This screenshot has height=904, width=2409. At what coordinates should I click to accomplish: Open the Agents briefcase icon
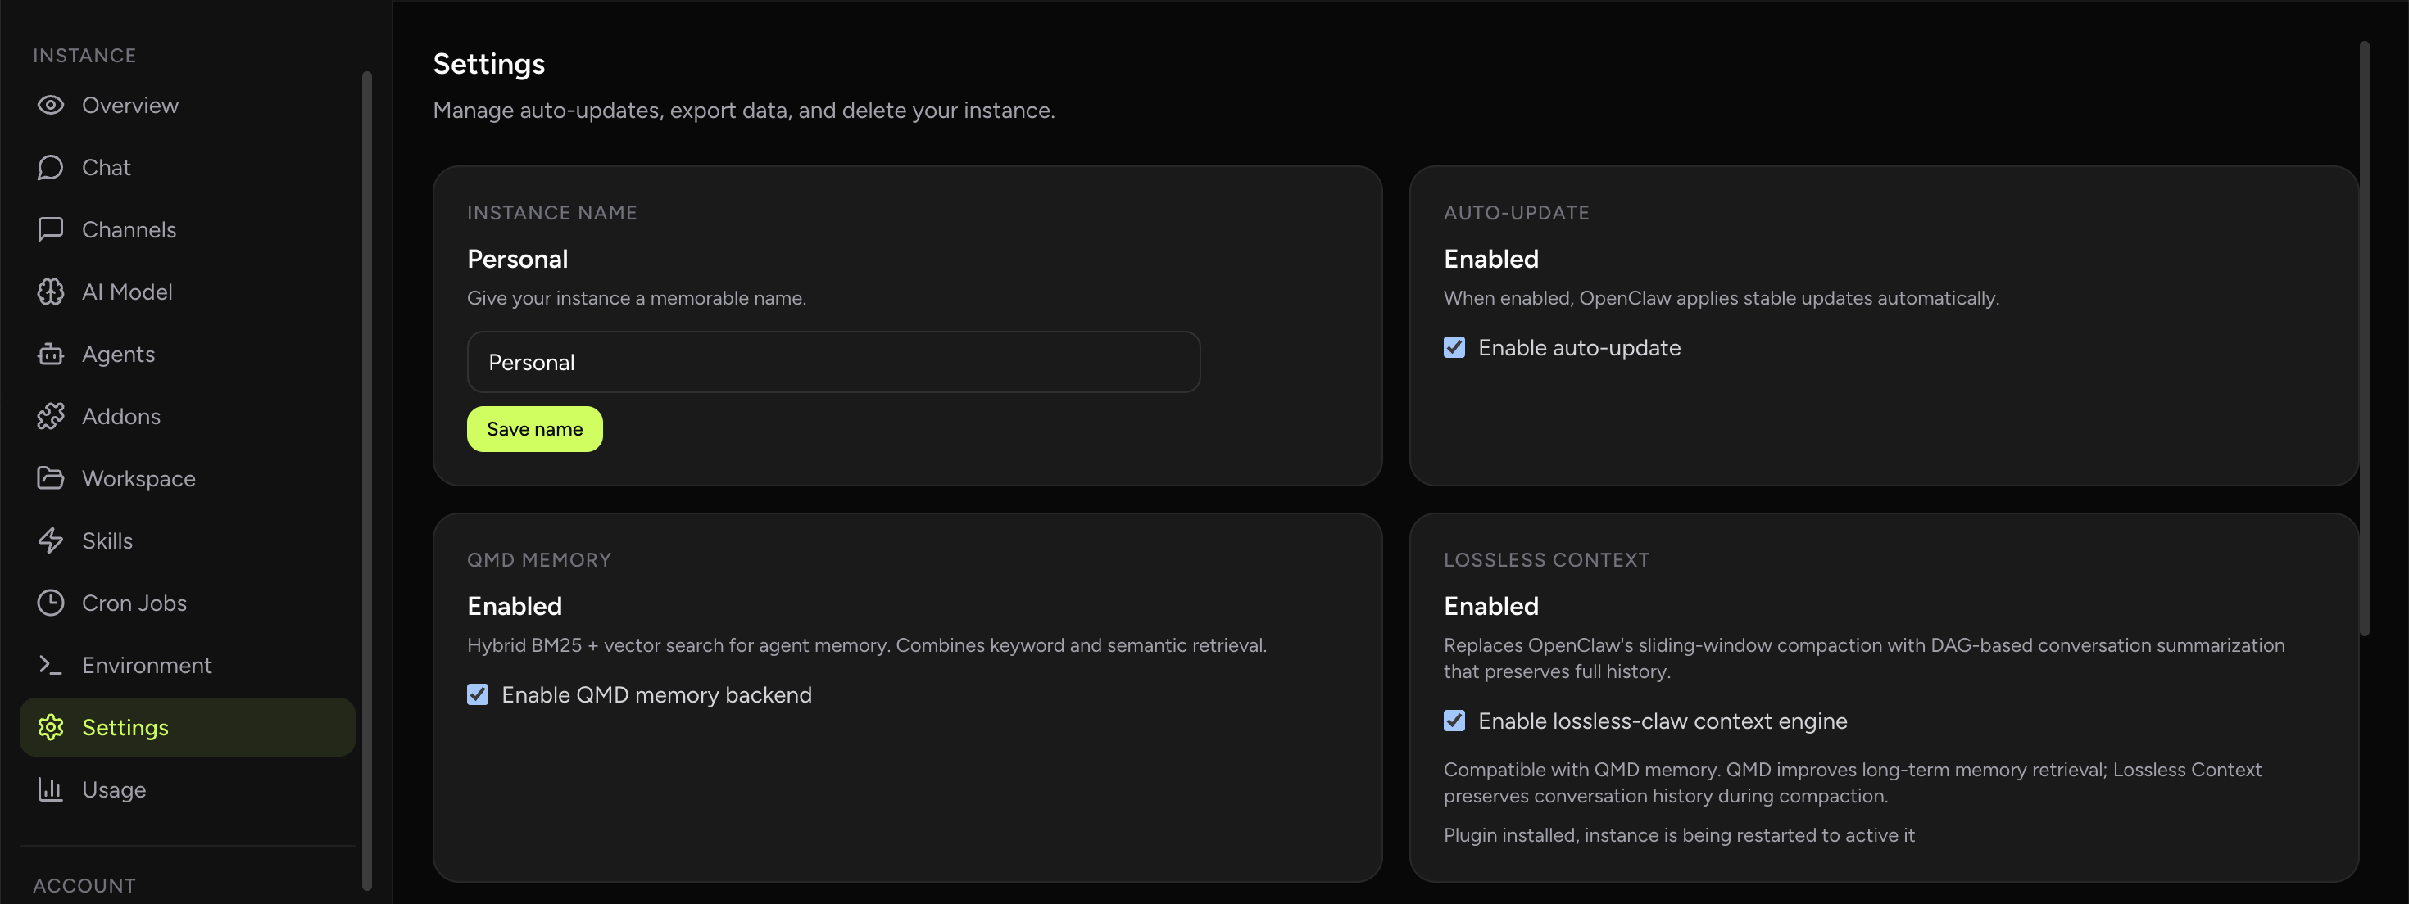51,354
